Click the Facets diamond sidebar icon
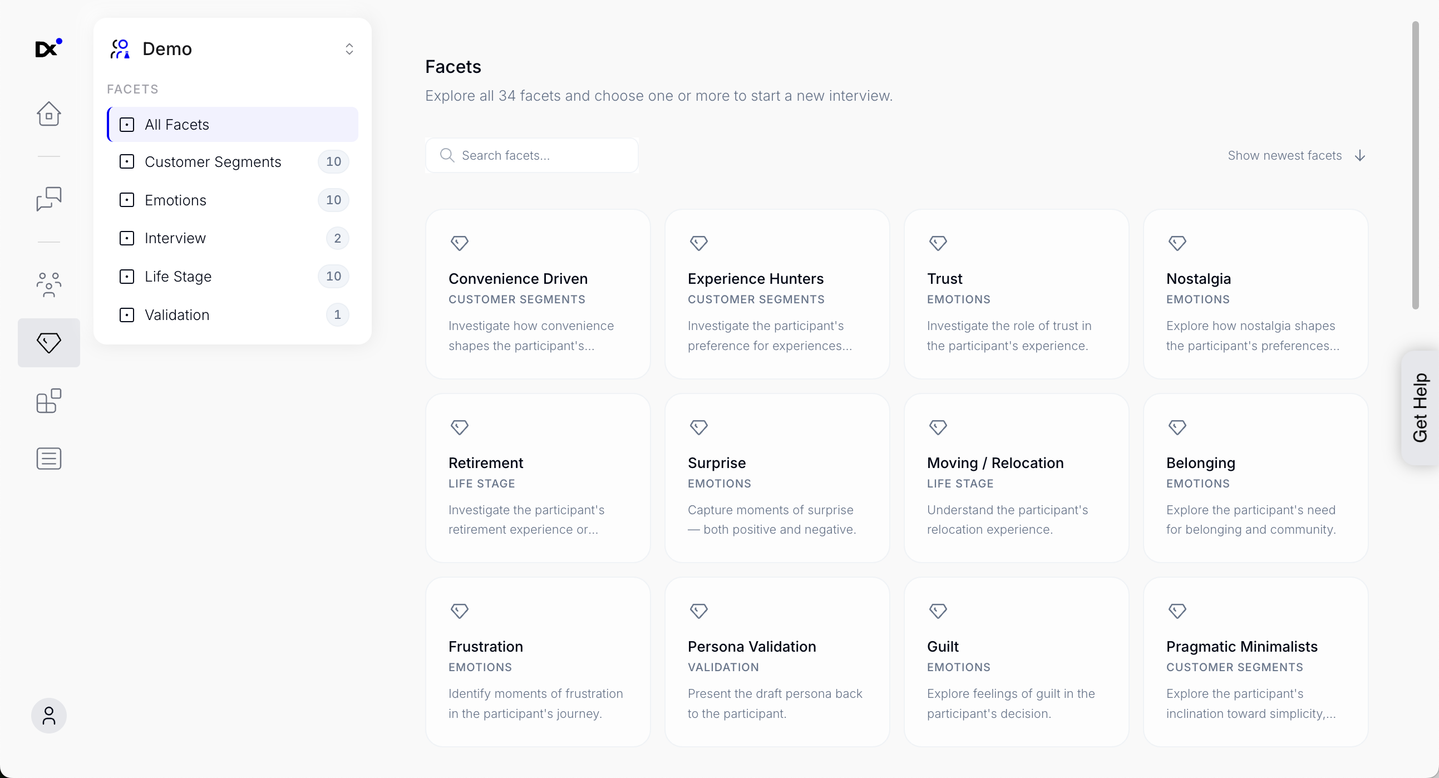The height and width of the screenshot is (778, 1439). (48, 342)
